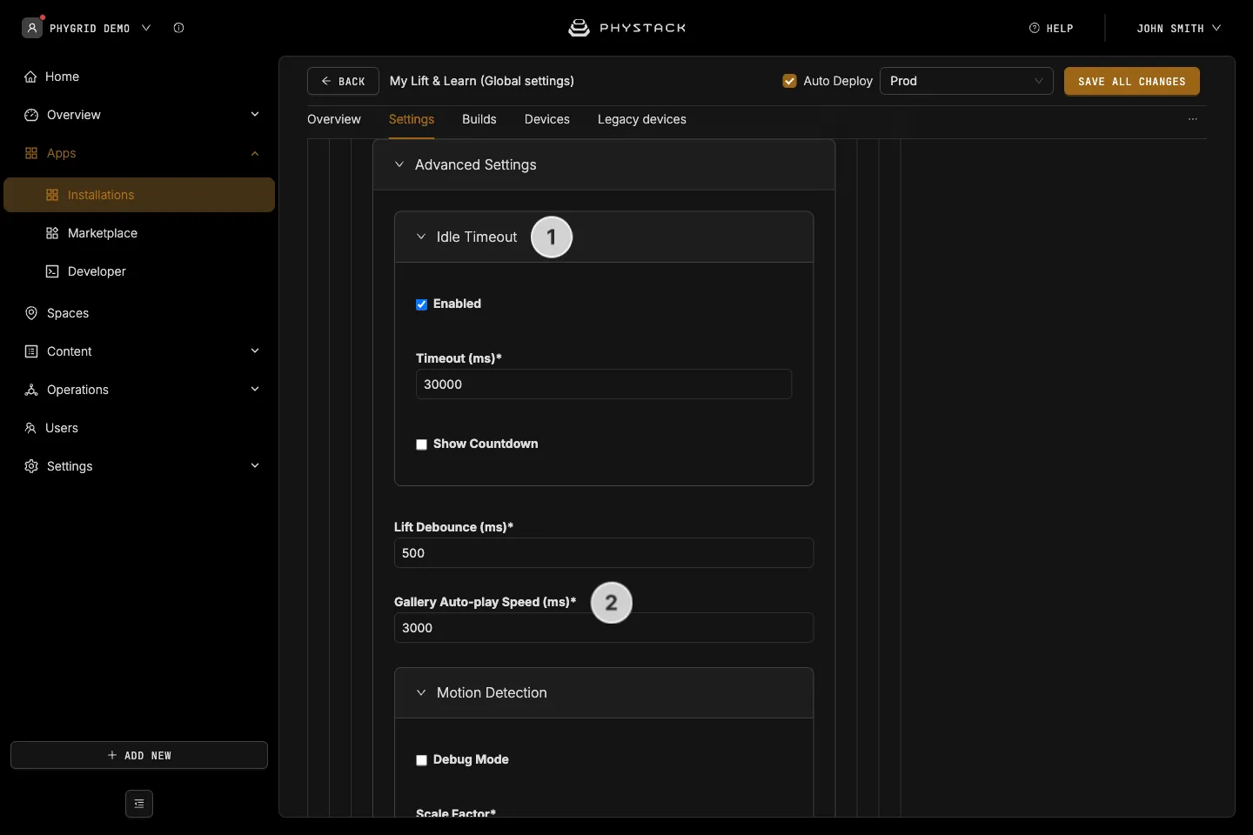Uncheck the Idle Timeout Enabled checkbox
Screen dimensions: 1253x835
click(x=421, y=304)
